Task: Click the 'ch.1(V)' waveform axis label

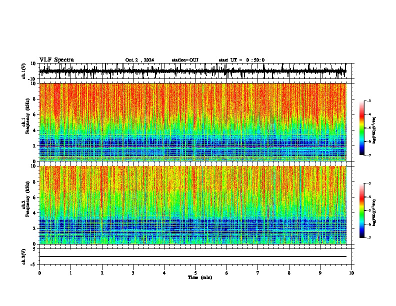Action: coord(24,71)
